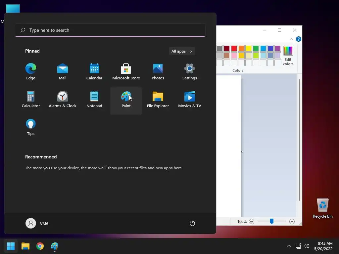Pick the dark red color in Paint

(226, 48)
